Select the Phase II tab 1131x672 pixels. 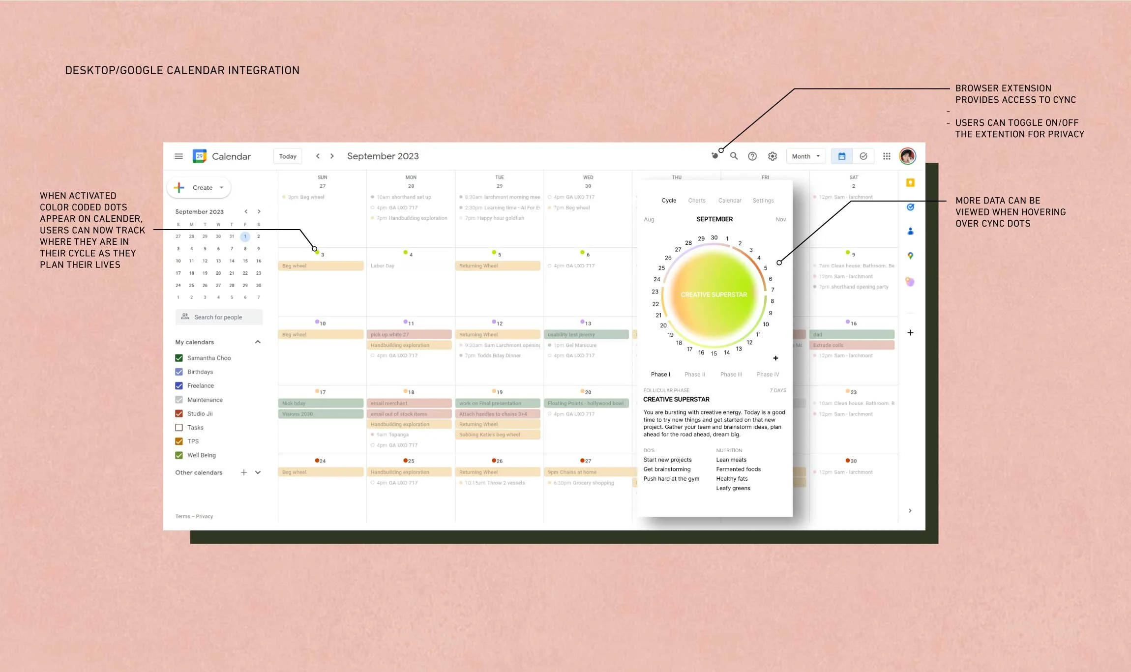694,375
